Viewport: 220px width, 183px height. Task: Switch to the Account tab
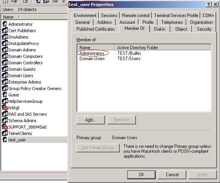[127, 22]
